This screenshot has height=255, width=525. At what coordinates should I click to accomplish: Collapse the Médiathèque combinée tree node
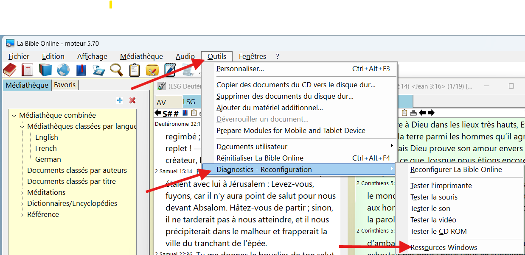tap(14, 116)
